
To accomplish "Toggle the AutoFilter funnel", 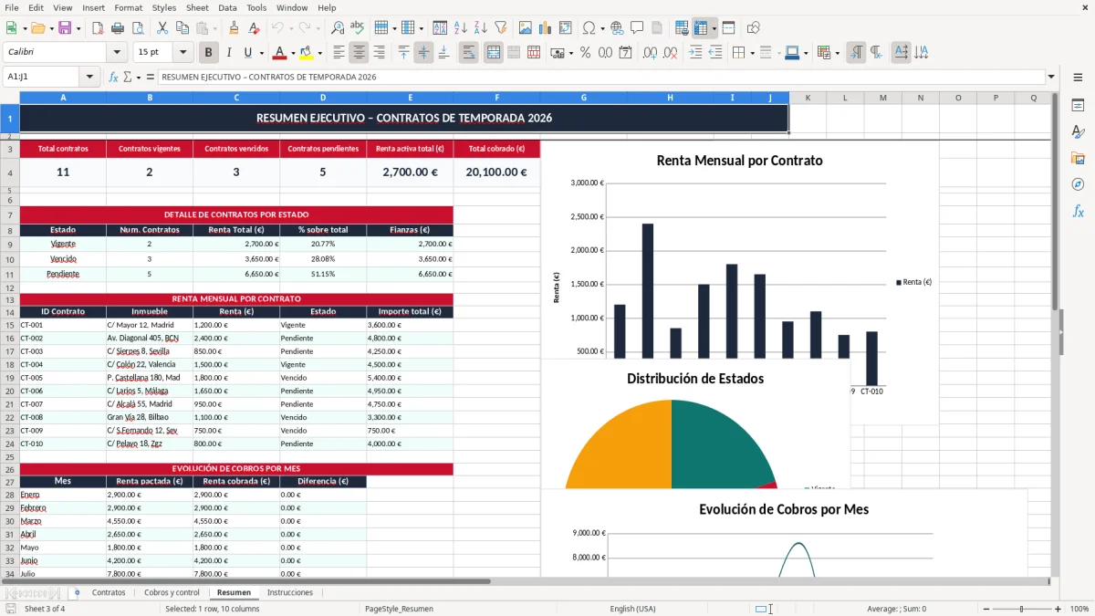I will point(500,28).
